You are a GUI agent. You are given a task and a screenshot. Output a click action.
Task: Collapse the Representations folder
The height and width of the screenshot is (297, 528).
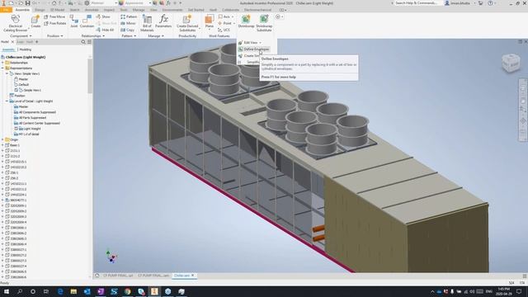pos(2,68)
